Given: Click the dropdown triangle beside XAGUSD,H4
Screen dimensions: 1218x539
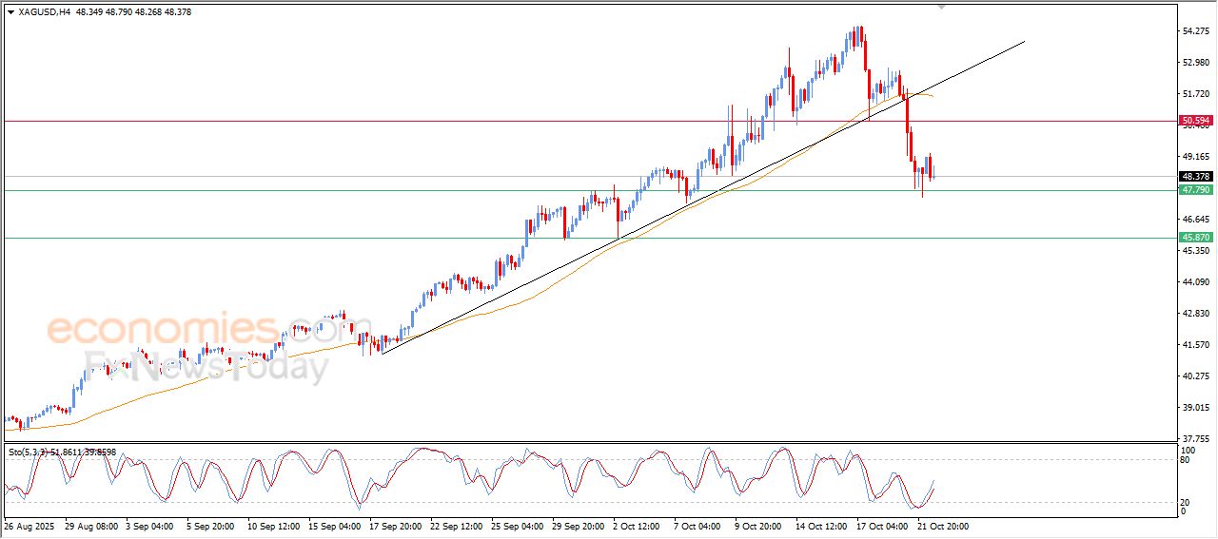Looking at the screenshot, I should coord(10,12).
